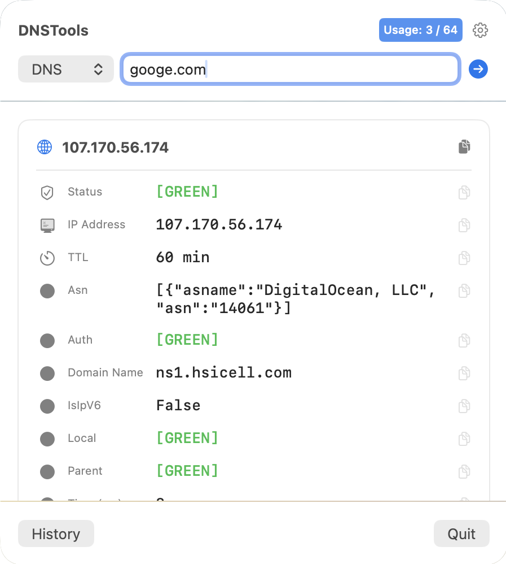Copy the IsIpV6 row value
The width and height of the screenshot is (506, 564).
coord(464,406)
